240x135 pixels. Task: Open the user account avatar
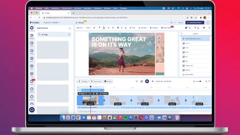208,22
